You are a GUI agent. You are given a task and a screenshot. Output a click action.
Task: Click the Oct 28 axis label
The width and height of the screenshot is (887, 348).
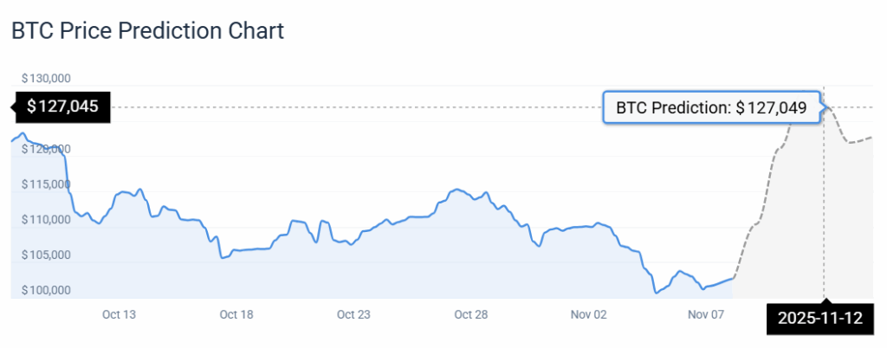point(469,314)
